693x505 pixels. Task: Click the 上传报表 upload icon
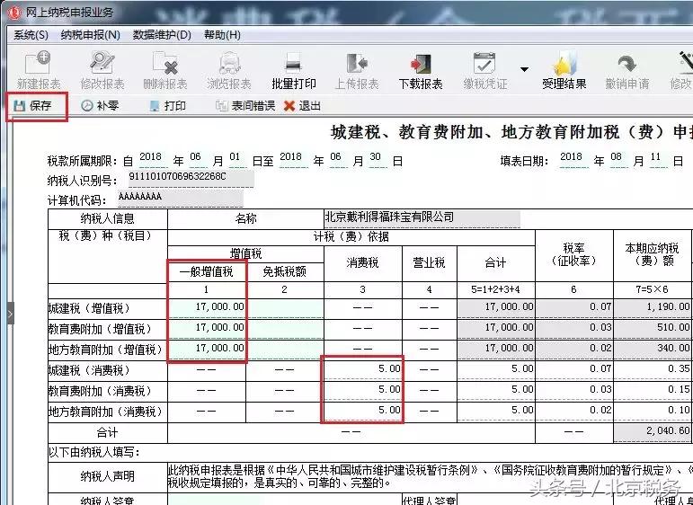click(357, 71)
